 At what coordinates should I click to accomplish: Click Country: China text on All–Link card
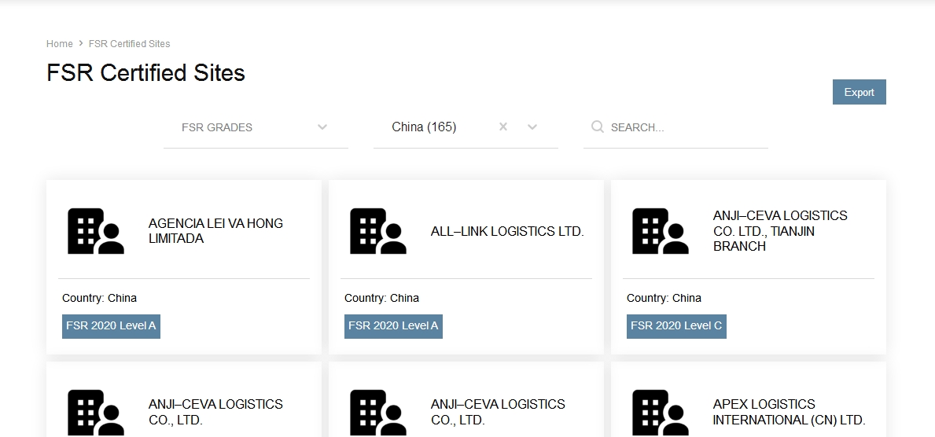point(381,298)
